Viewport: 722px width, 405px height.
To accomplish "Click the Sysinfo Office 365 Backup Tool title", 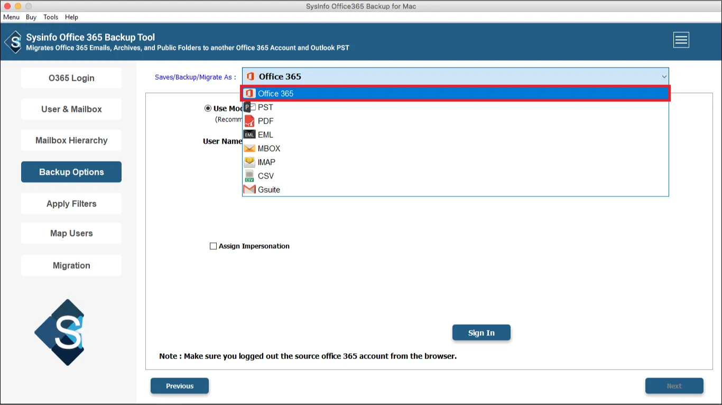I will click(90, 37).
